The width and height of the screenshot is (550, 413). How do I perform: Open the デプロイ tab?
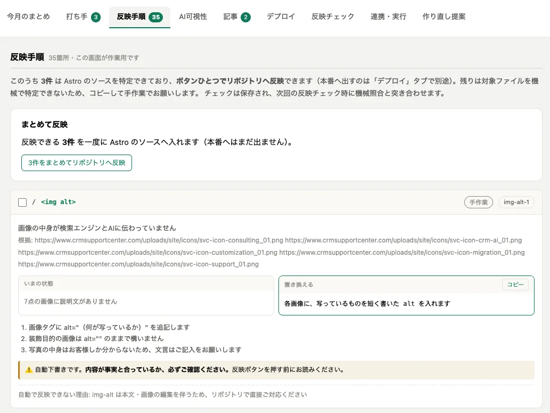tap(281, 17)
